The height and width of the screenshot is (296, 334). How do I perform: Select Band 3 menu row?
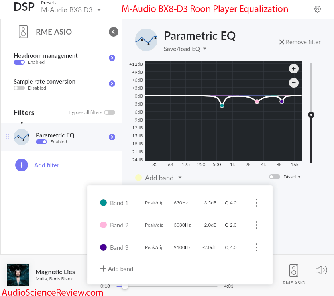pos(180,247)
